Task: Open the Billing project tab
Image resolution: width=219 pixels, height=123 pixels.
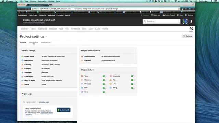Action: pyautogui.click(x=98, y=29)
